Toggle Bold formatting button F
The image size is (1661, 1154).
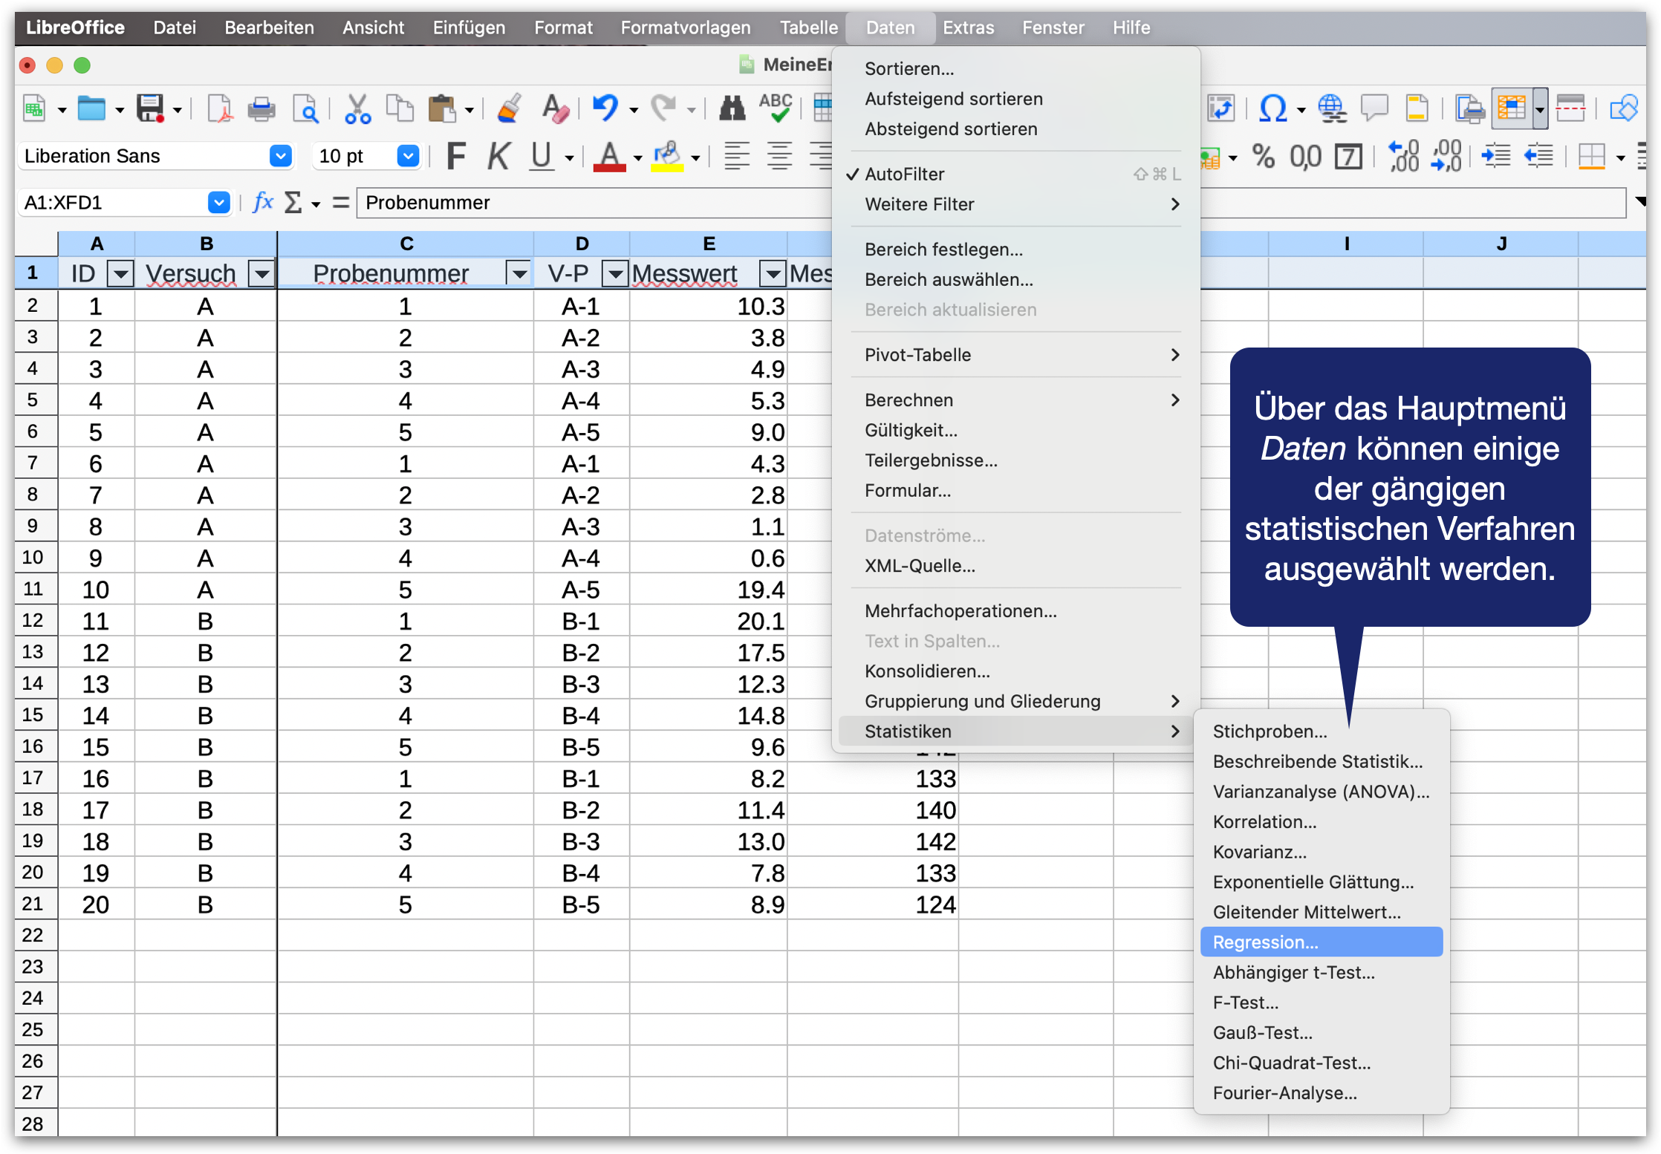(x=455, y=157)
